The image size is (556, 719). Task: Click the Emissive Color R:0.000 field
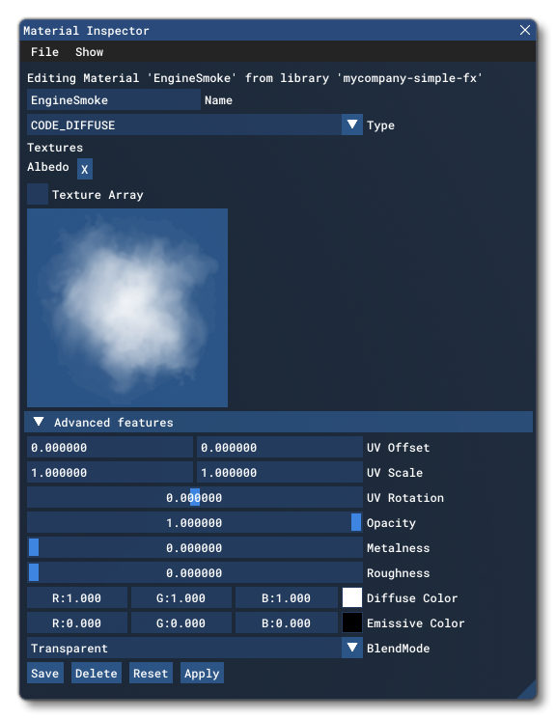pos(77,622)
